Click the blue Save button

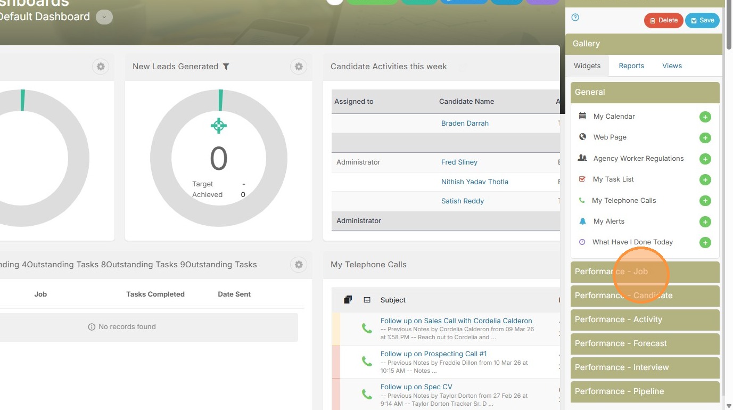click(x=702, y=21)
